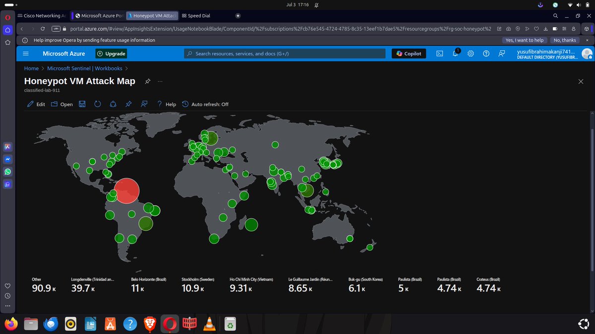Click the page vertical scrollbar
This screenshot has width=595, height=334.
coord(591,200)
